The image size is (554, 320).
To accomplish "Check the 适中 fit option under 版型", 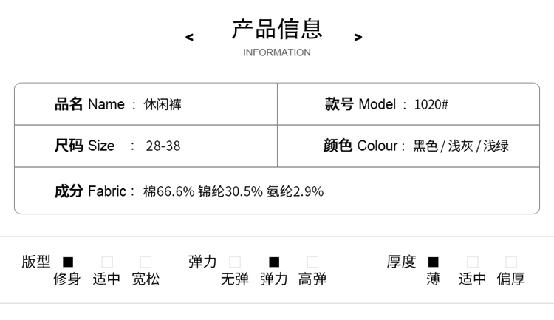I will [x=107, y=262].
